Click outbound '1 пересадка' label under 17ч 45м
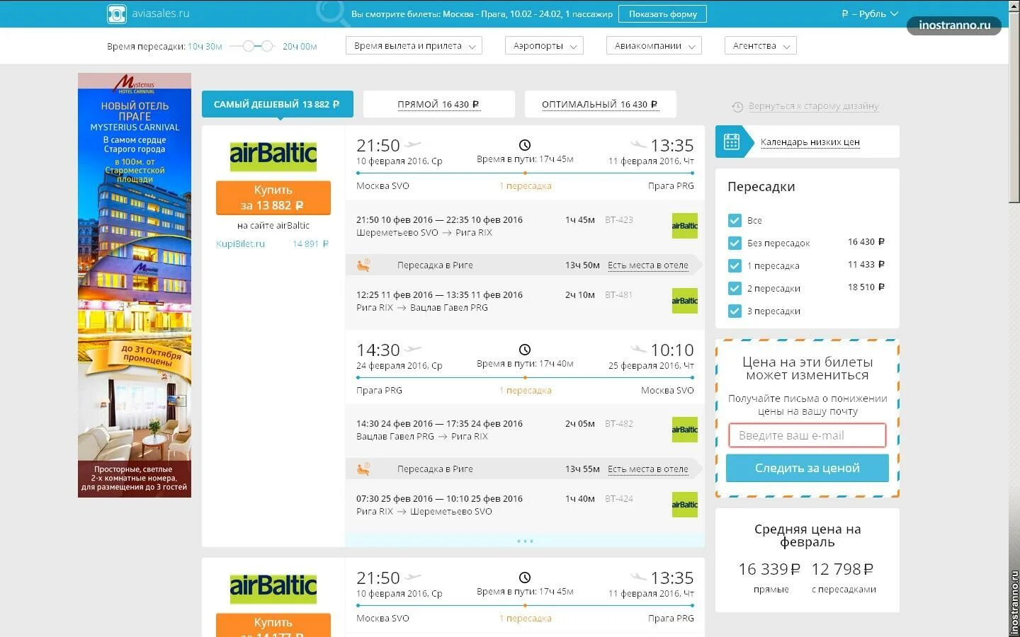This screenshot has width=1020, height=637. [x=525, y=185]
